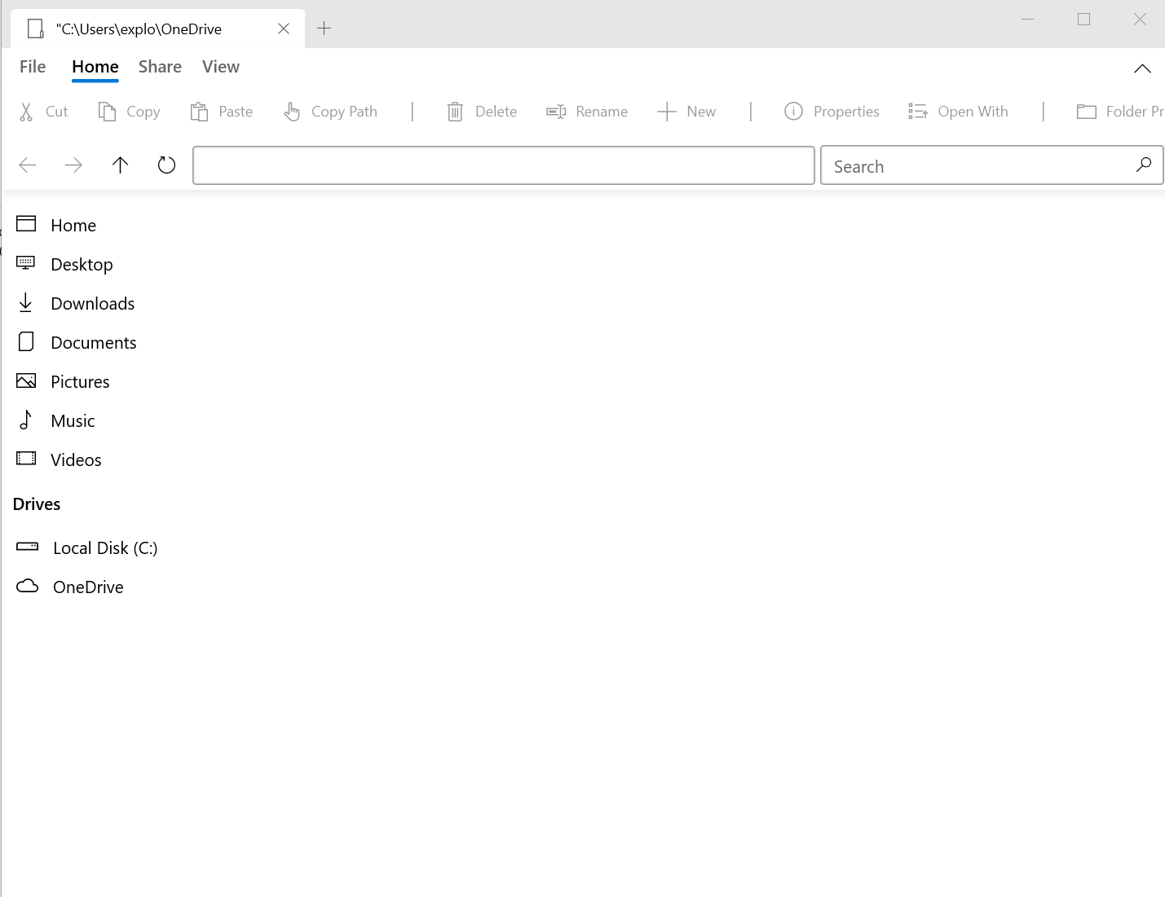Click the Rename icon
Image resolution: width=1165 pixels, height=897 pixels.
point(556,111)
